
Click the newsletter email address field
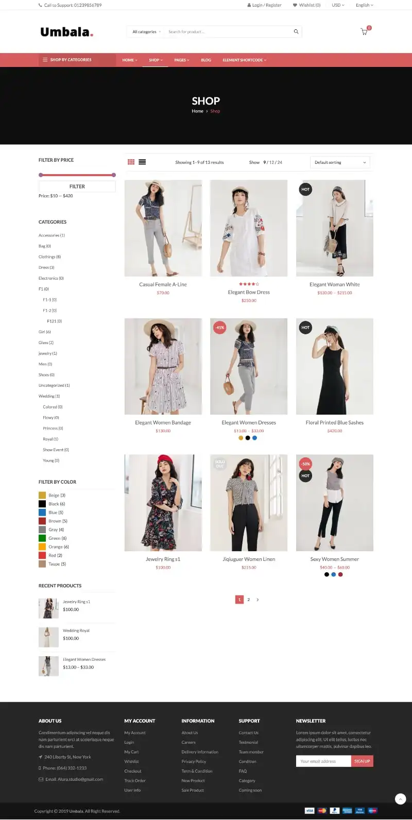[x=323, y=761]
